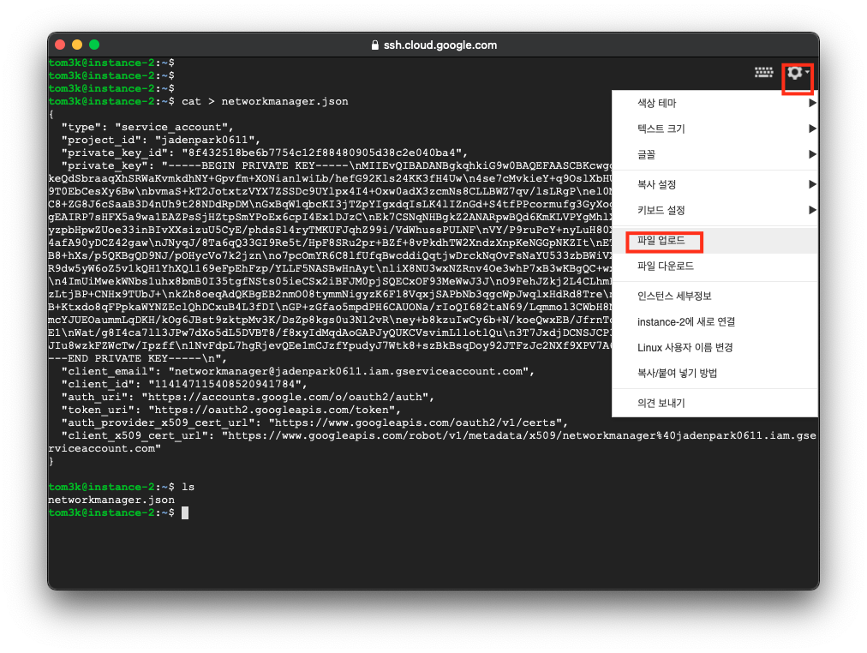
Task: Click the green zoom window button
Action: coord(94,45)
